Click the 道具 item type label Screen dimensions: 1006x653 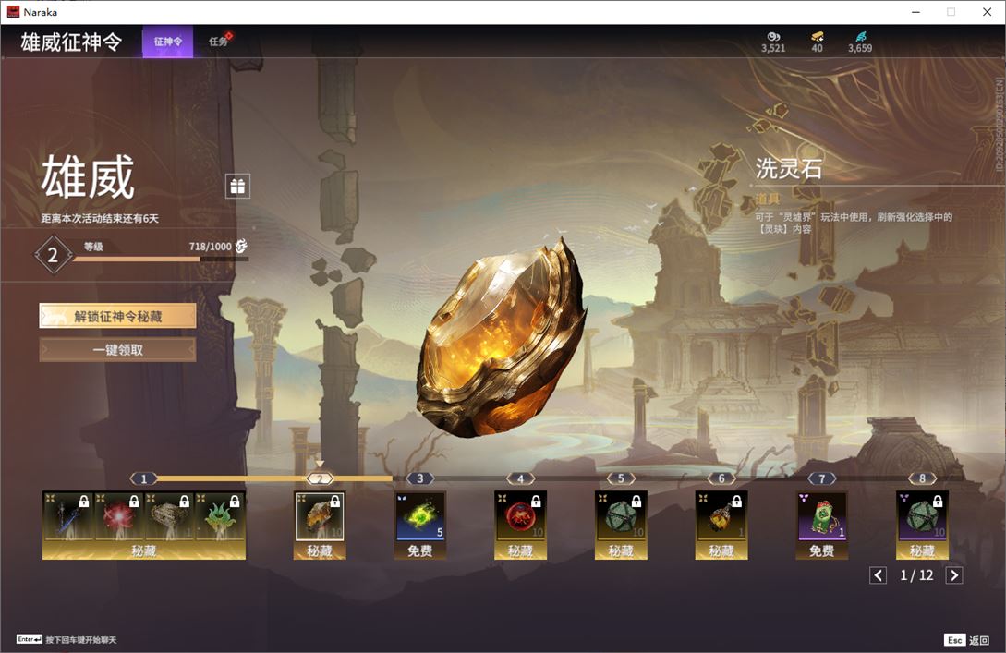[767, 199]
